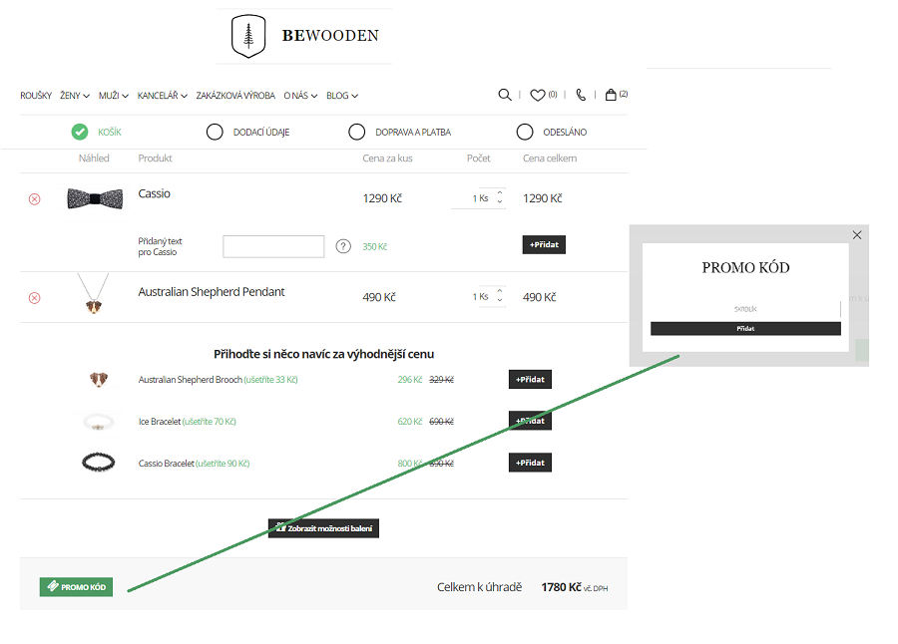
Task: Select the Košík checkout step
Action: (x=96, y=133)
